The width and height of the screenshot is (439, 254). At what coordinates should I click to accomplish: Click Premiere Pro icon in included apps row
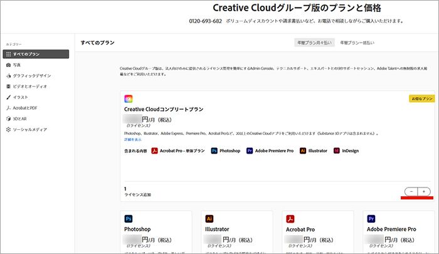pyautogui.click(x=250, y=151)
